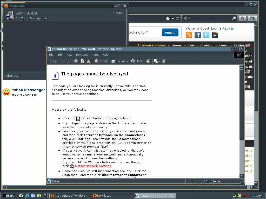Go to the Home page in Internet Explorer
The image size is (266, 199).
(x=89, y=61)
